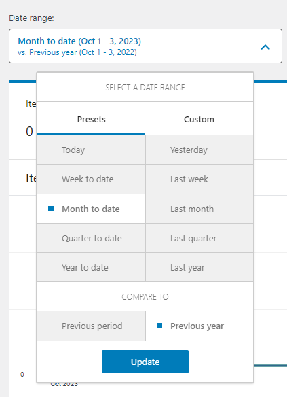This screenshot has height=397, width=287.
Task: Click the Update button
Action: (145, 362)
